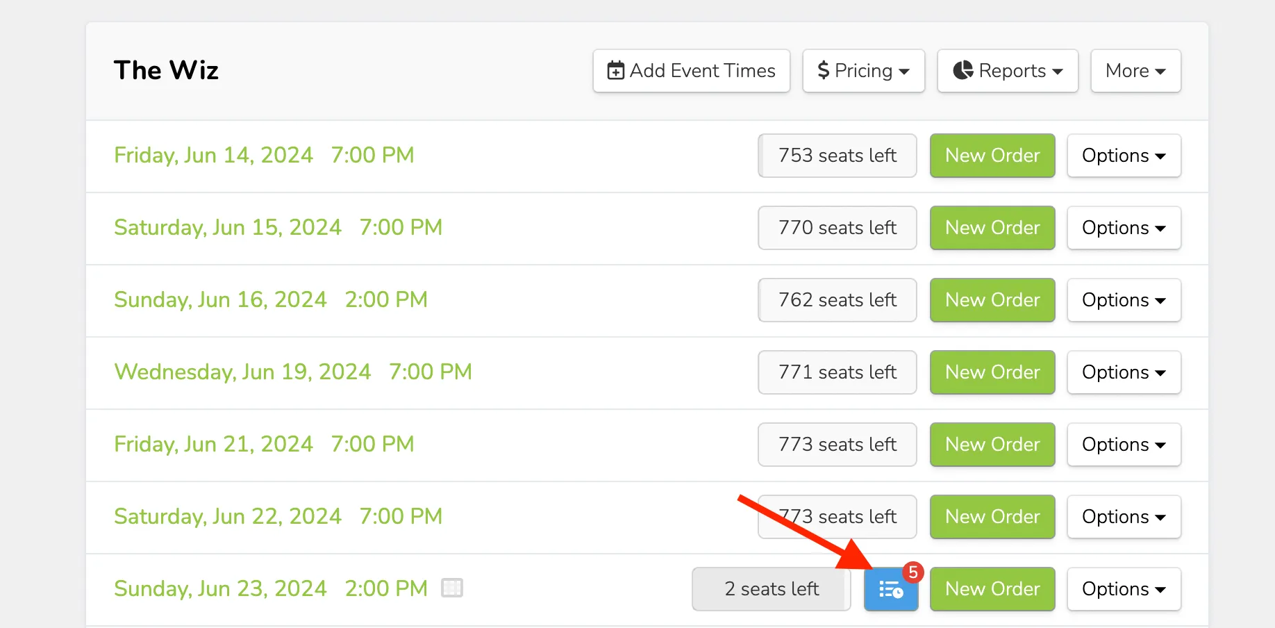Start New Order for Sunday, Jun 16

pos(992,300)
